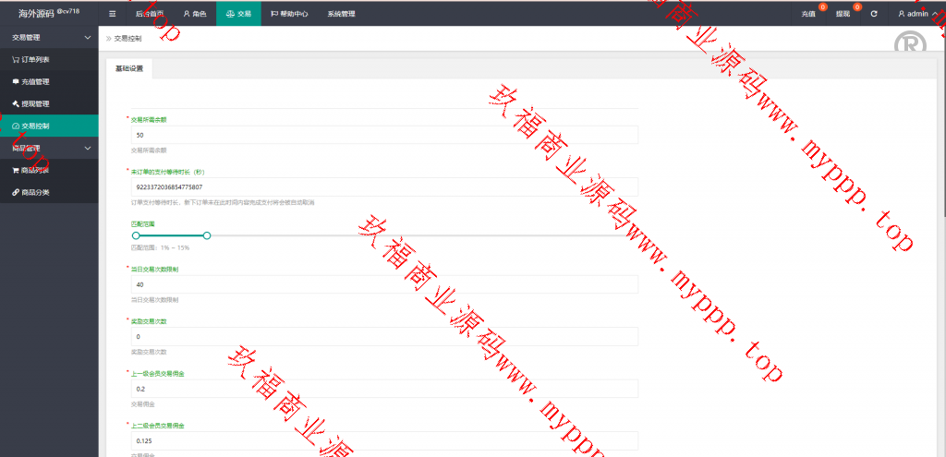The width and height of the screenshot is (946, 457).
Task: Click the refresh icon in top bar
Action: (x=874, y=14)
